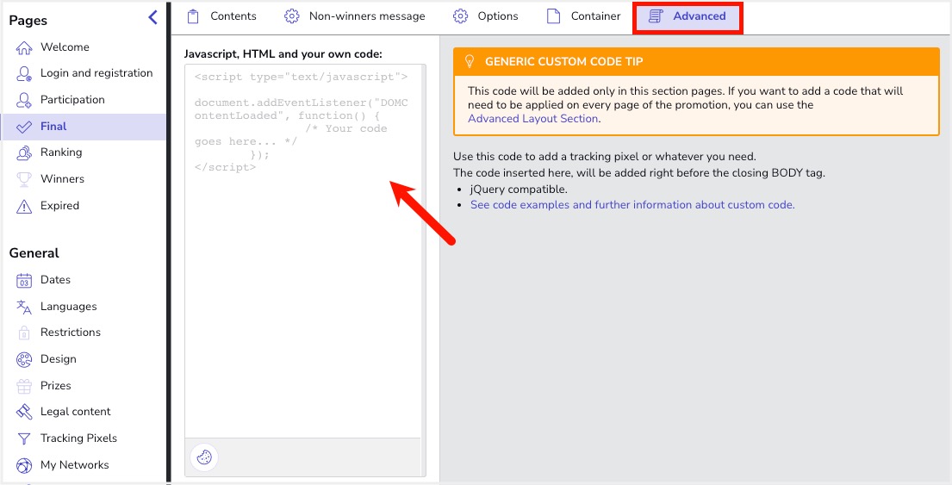
Task: Switch to the Container tab
Action: [583, 16]
